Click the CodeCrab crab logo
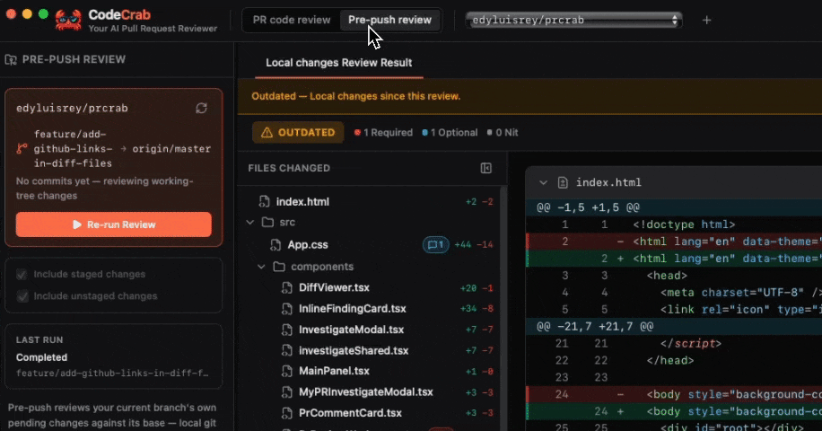822x431 pixels. [x=69, y=21]
